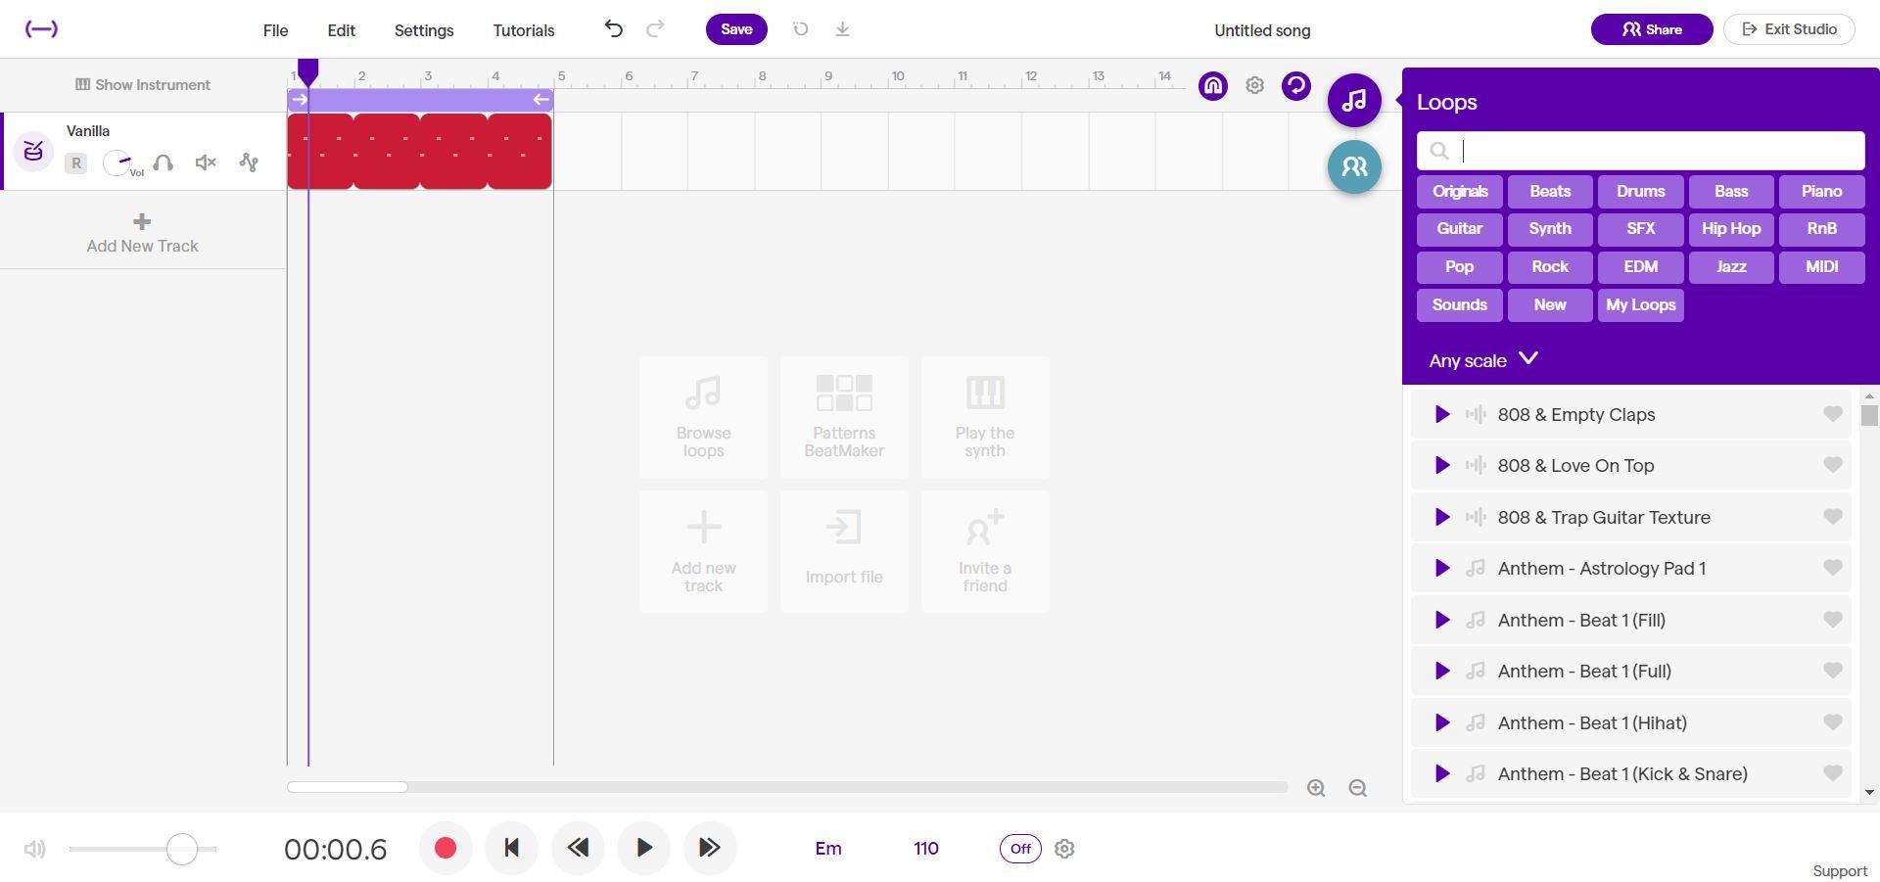Preview 808 & Trap Guitar Texture loop
This screenshot has width=1880, height=882.
click(1441, 518)
